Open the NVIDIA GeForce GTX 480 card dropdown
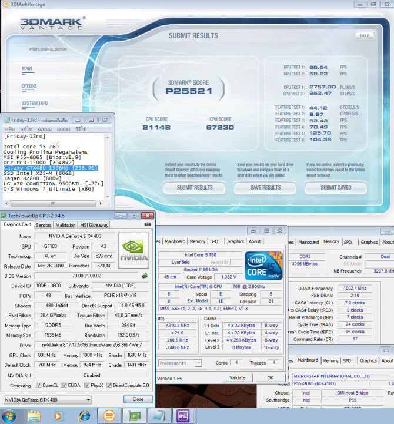This screenshot has height=424, width=394. [48, 400]
